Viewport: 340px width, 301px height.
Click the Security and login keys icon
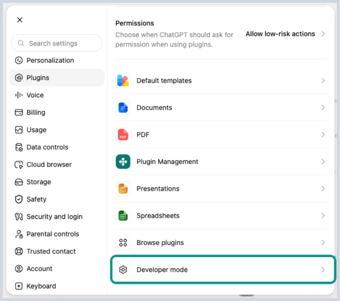tap(19, 216)
